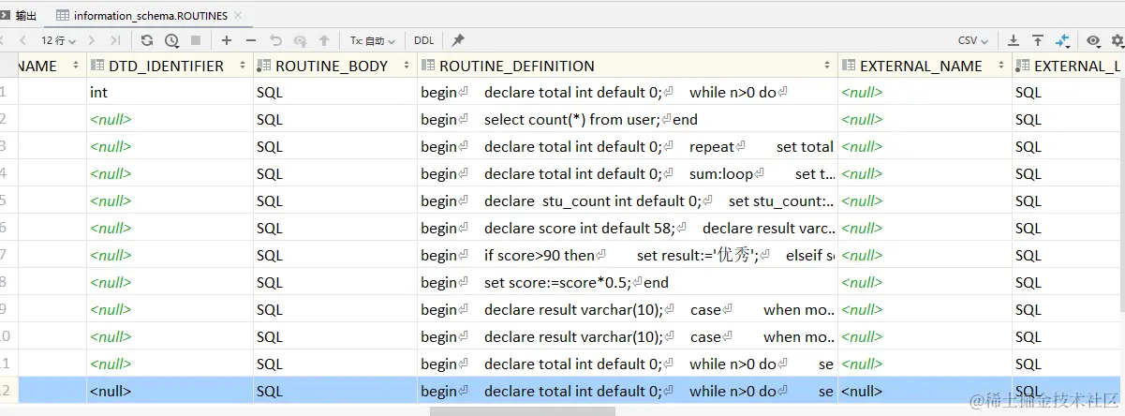Open the 12 行 page size dropdown

click(58, 40)
